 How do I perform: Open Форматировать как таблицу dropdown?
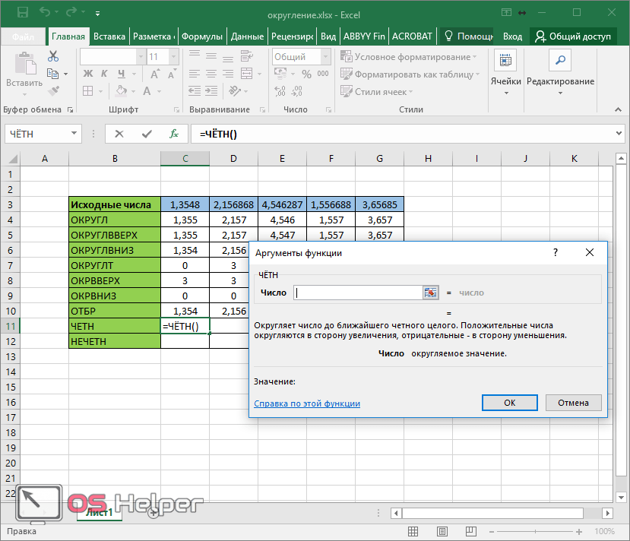coord(410,74)
